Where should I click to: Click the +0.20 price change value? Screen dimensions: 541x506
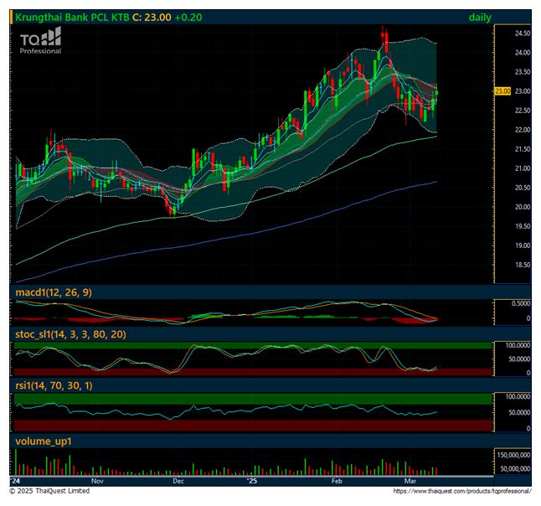(x=188, y=18)
